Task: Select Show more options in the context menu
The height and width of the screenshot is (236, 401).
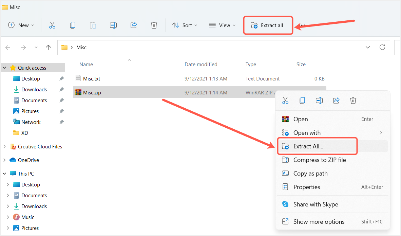Action: click(319, 222)
